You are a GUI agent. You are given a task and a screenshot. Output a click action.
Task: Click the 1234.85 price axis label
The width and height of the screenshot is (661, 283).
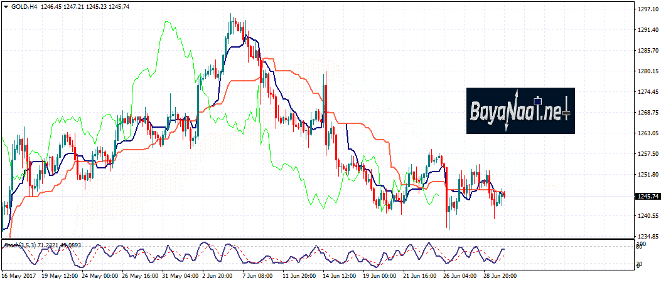pyautogui.click(x=646, y=236)
